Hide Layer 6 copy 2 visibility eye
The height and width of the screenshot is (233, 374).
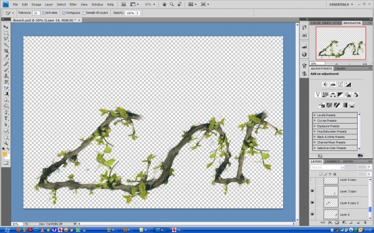pos(312,203)
